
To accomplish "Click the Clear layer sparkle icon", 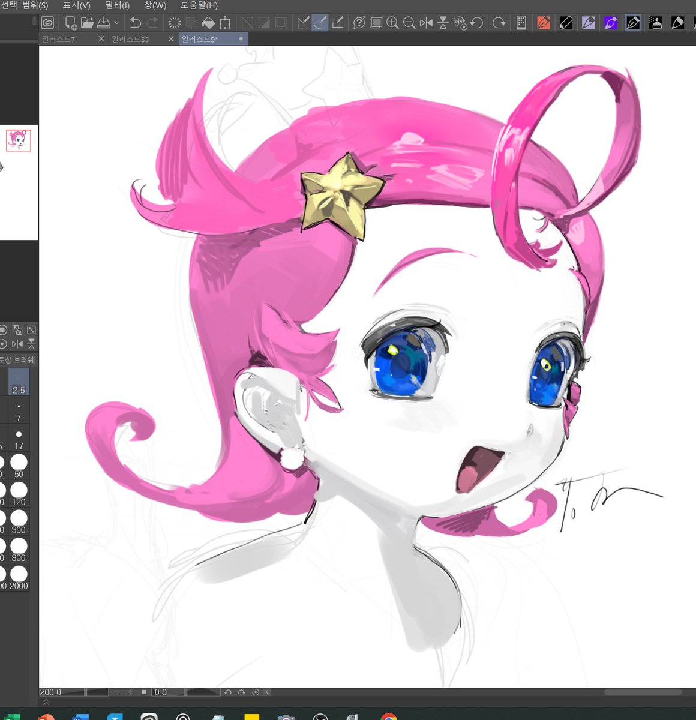I will click(x=175, y=23).
